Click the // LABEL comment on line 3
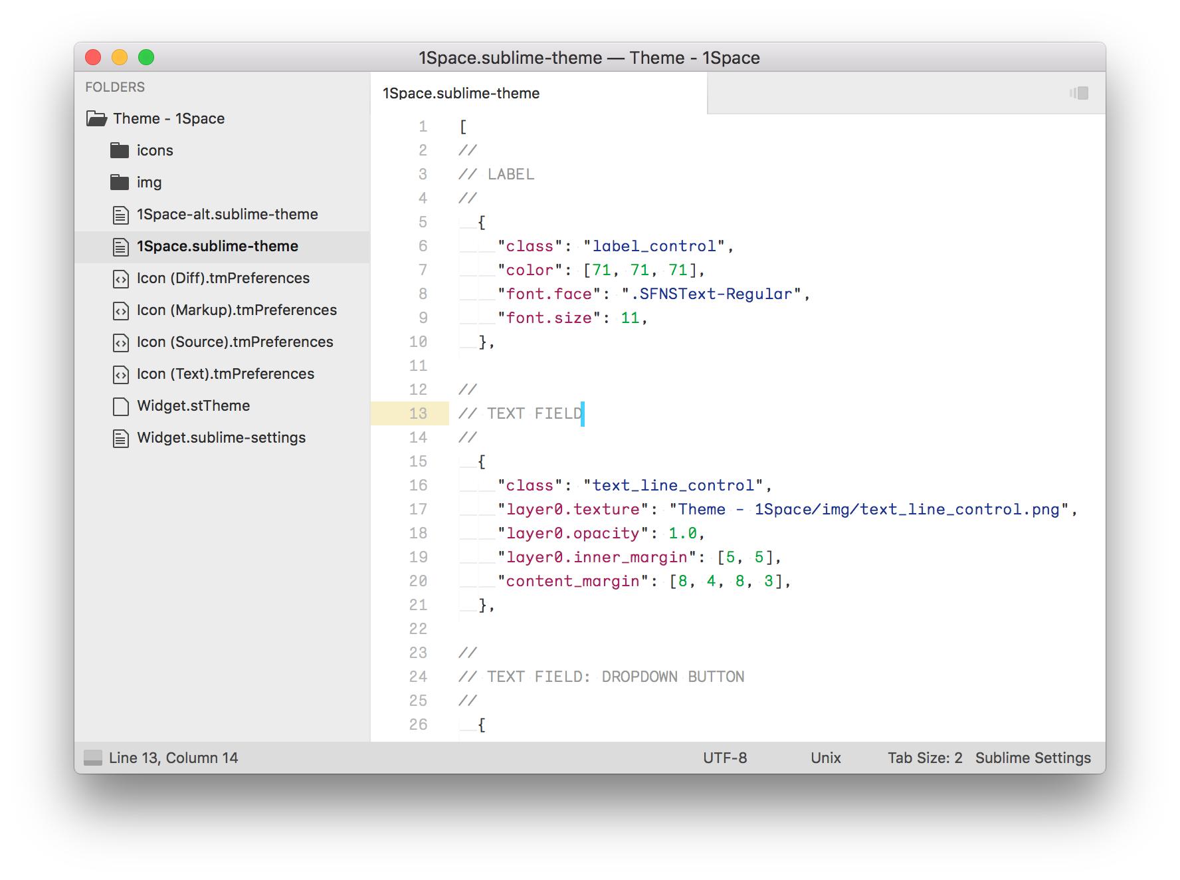Image resolution: width=1180 pixels, height=880 pixels. point(496,174)
